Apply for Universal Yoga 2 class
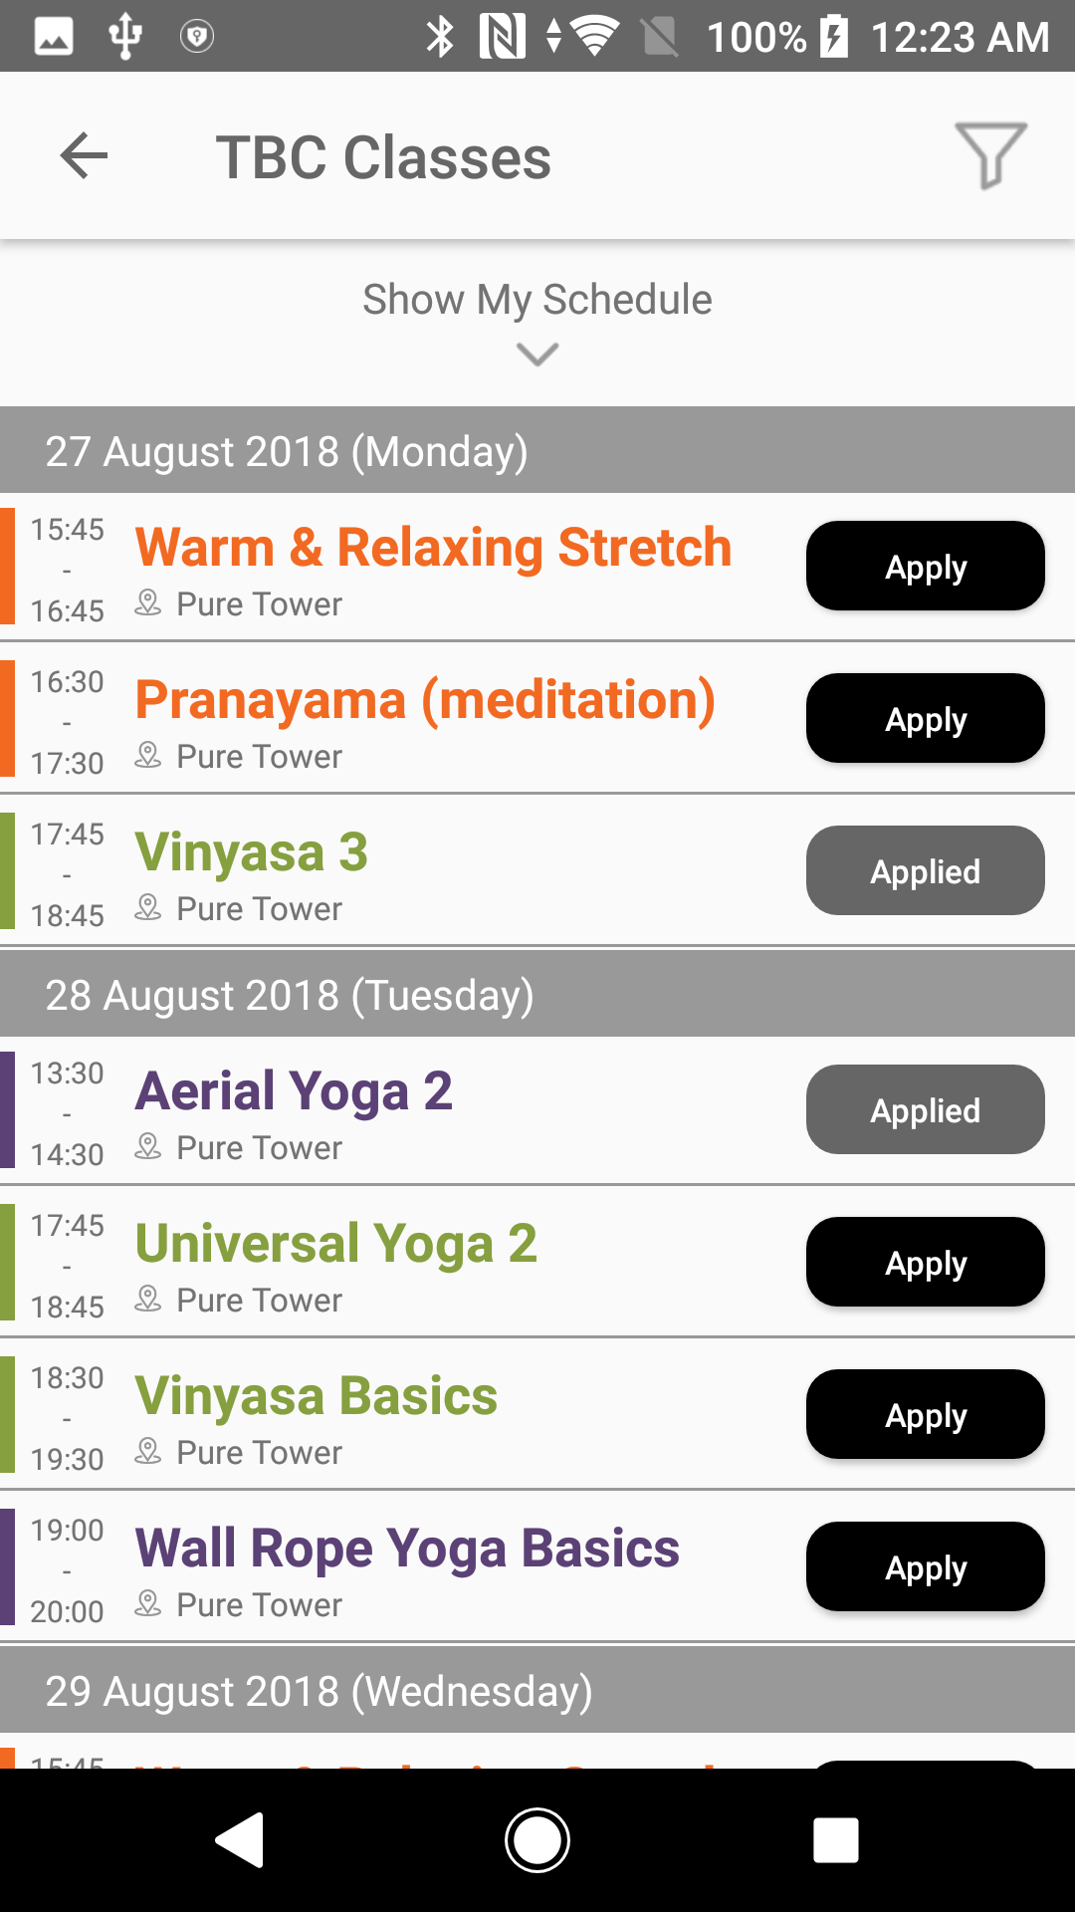The width and height of the screenshot is (1075, 1912). (x=925, y=1262)
